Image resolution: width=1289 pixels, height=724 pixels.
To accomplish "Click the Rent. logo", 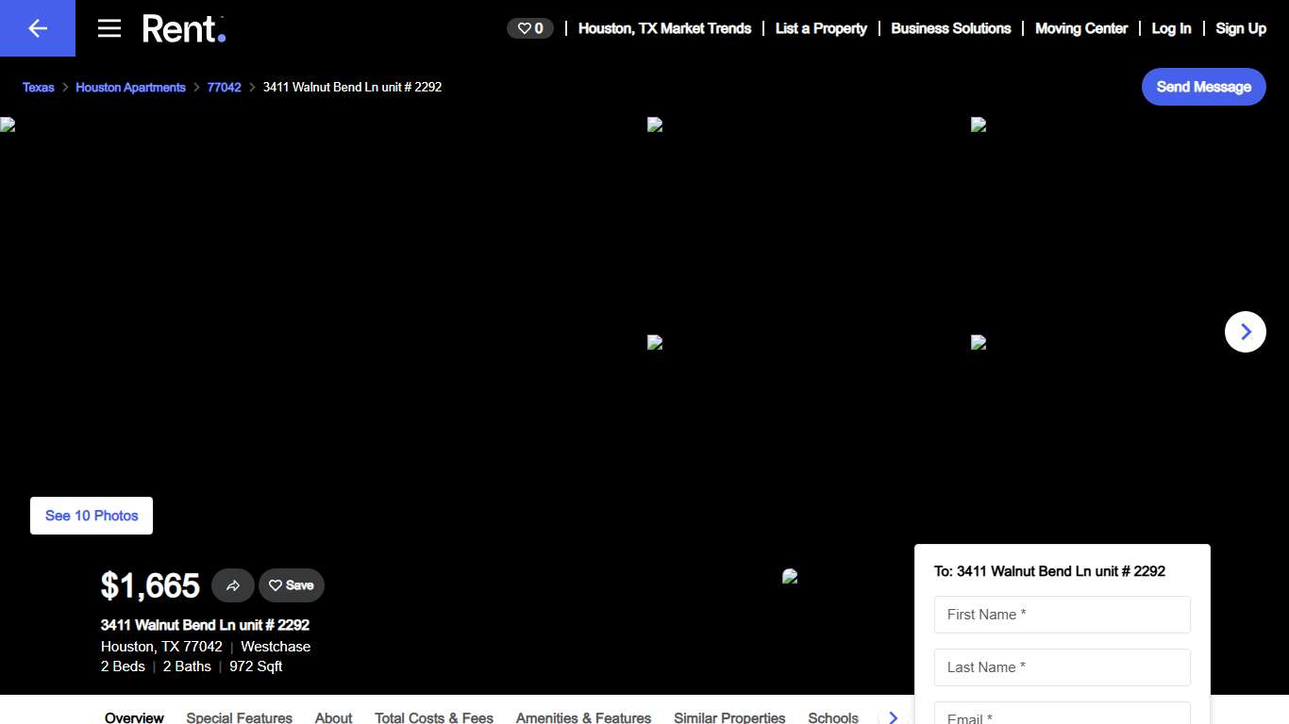I will pyautogui.click(x=184, y=28).
